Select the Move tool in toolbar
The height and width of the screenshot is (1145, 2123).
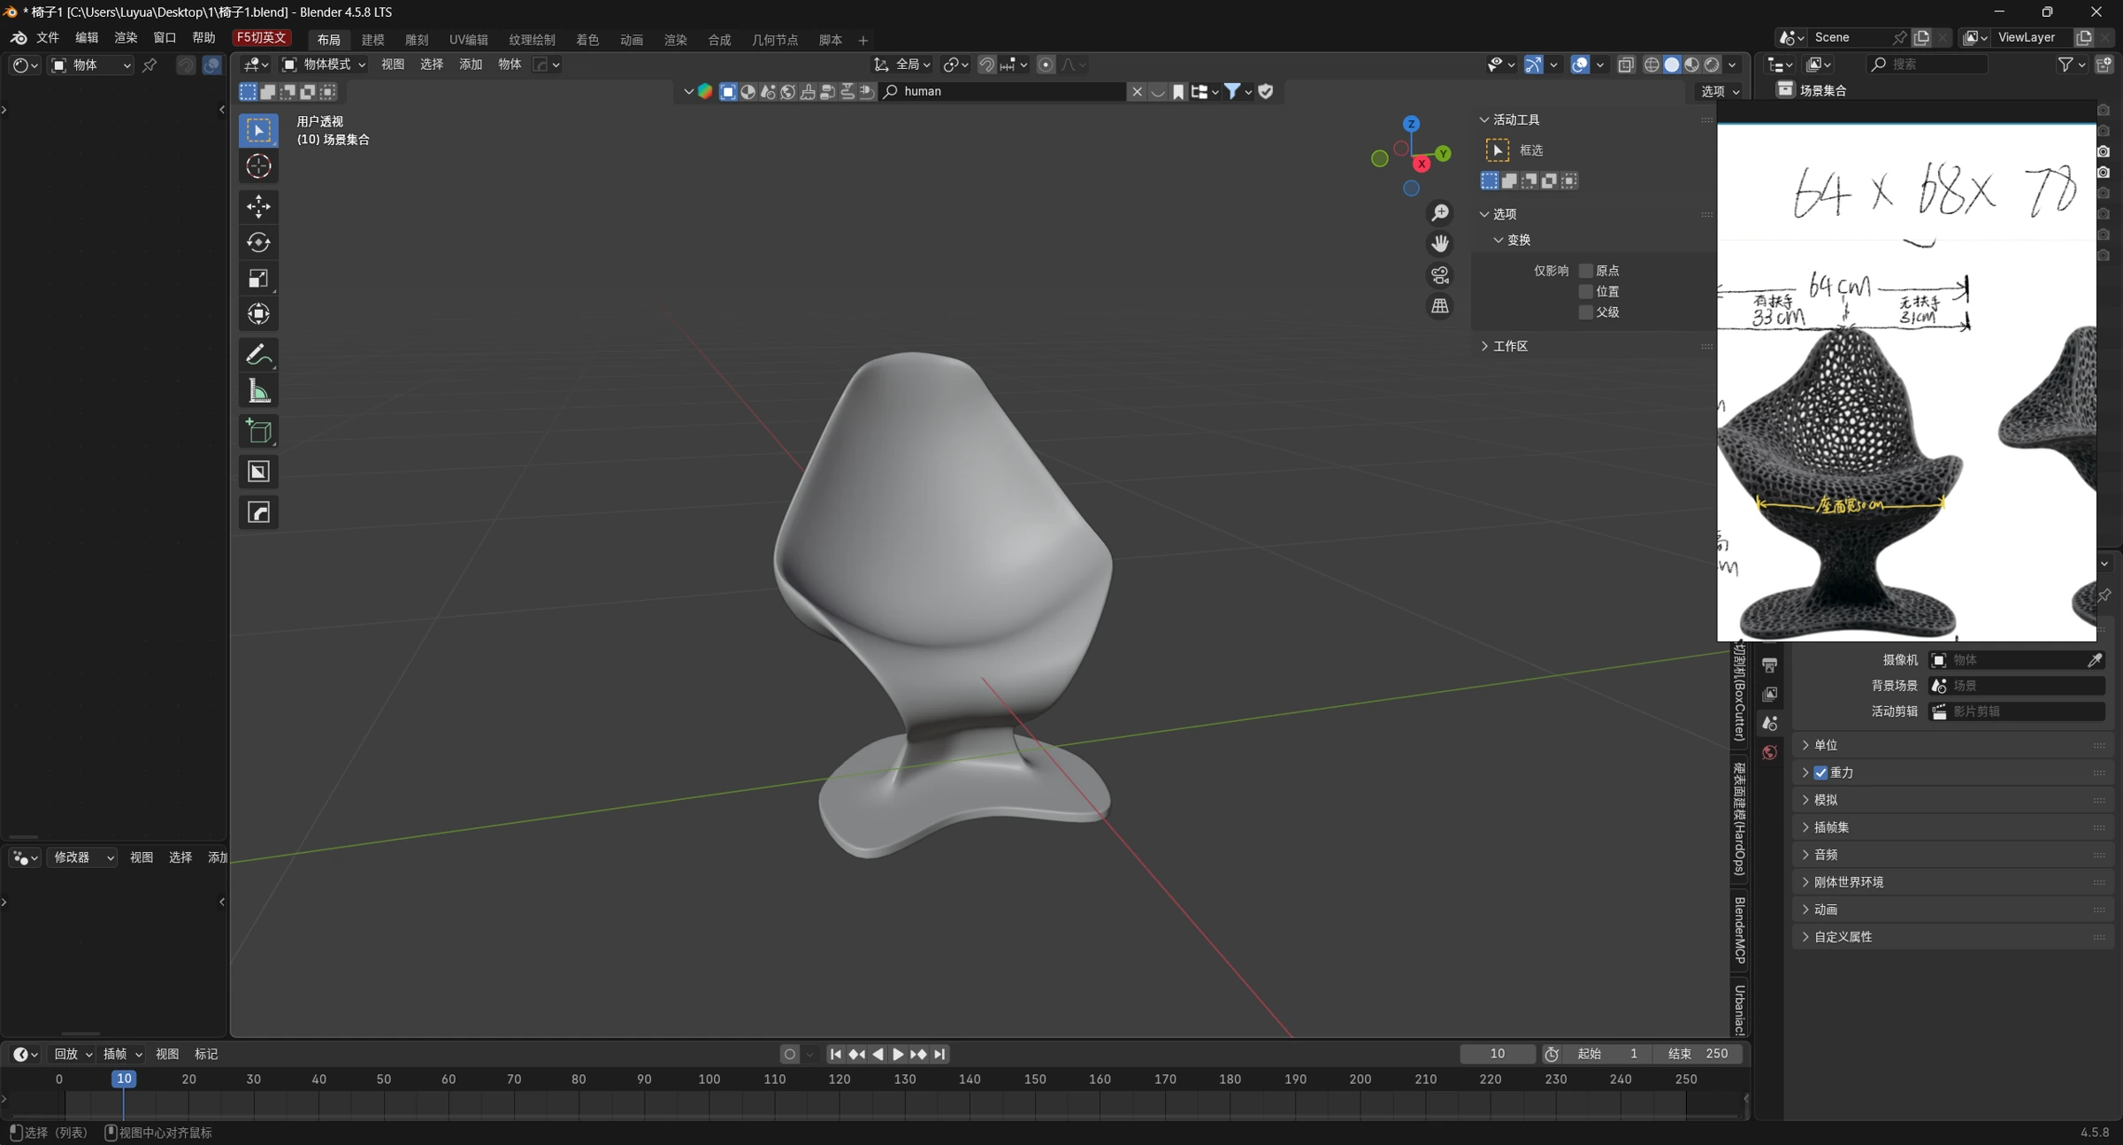pos(258,206)
